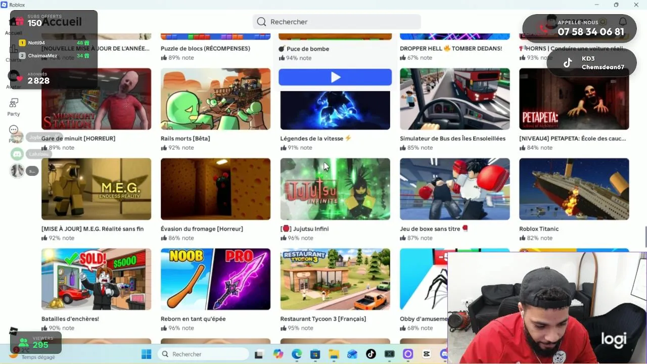Click the Légendes de la vitesse title
Image resolution: width=647 pixels, height=364 pixels.
click(x=316, y=139)
